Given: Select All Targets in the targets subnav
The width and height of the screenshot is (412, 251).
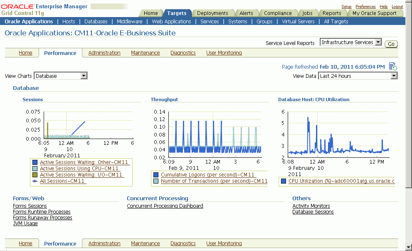Looking at the screenshot, I should (x=336, y=22).
